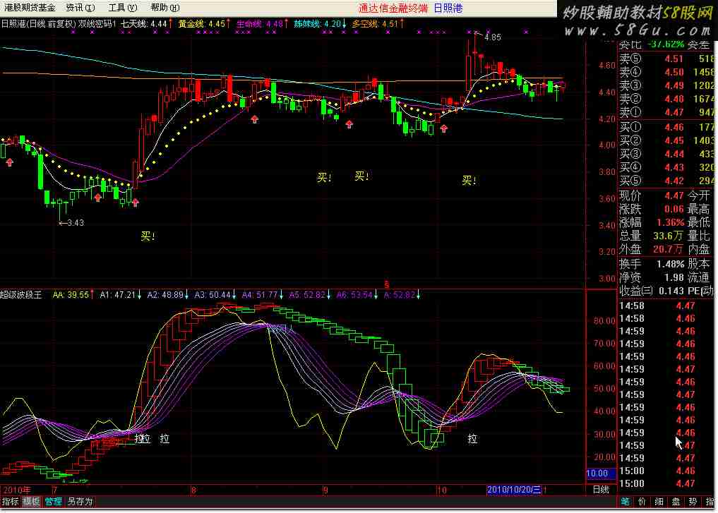Select the 笔 tab in quote panel
This screenshot has width=718, height=513.
(x=626, y=502)
